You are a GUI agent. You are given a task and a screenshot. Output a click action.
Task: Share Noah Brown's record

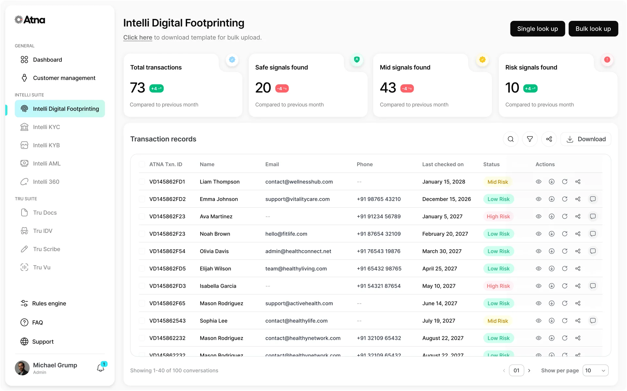pos(578,234)
